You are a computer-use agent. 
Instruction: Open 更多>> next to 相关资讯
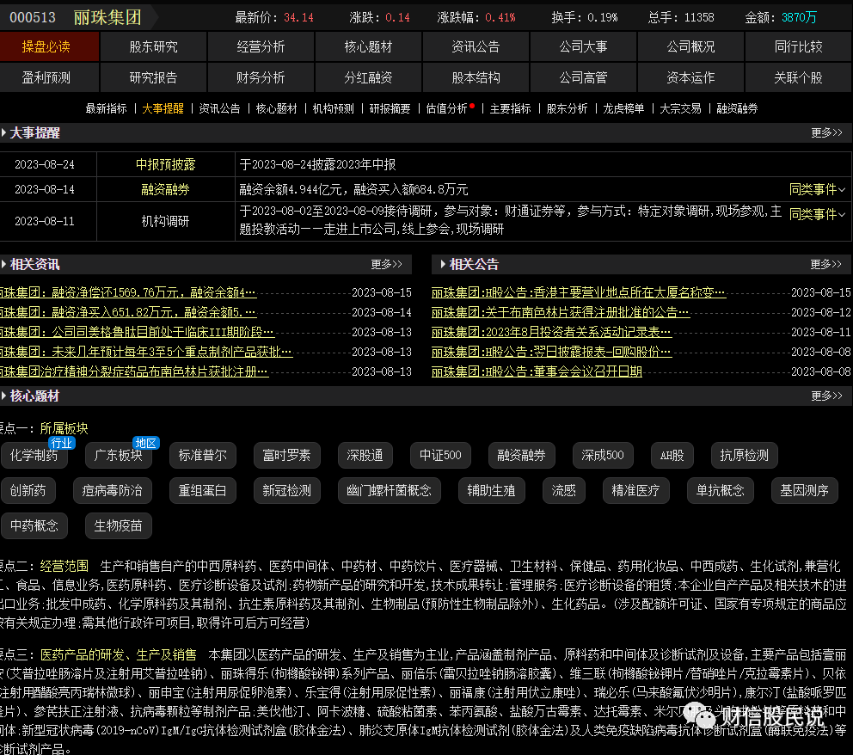(x=386, y=264)
